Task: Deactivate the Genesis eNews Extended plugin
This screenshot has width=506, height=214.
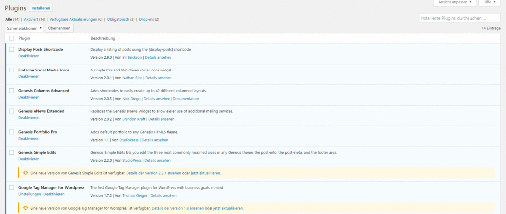Action: click(x=29, y=118)
